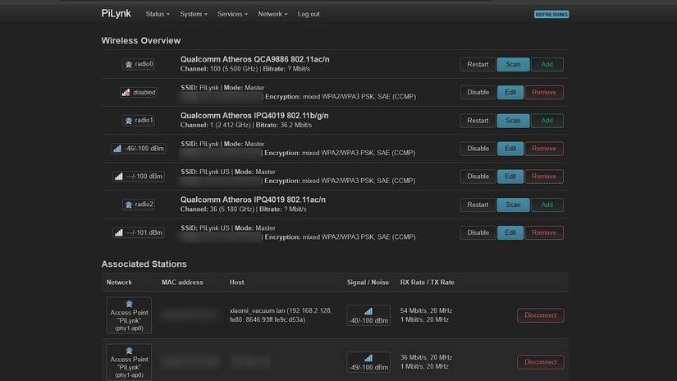Screen dimensions: 677x381
Task: Click the Wireless Overview heading
Action: [x=141, y=40]
